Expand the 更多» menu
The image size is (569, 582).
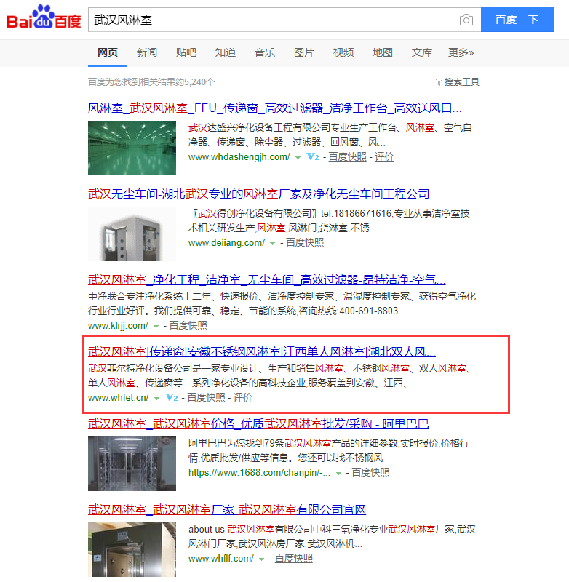pyautogui.click(x=461, y=52)
